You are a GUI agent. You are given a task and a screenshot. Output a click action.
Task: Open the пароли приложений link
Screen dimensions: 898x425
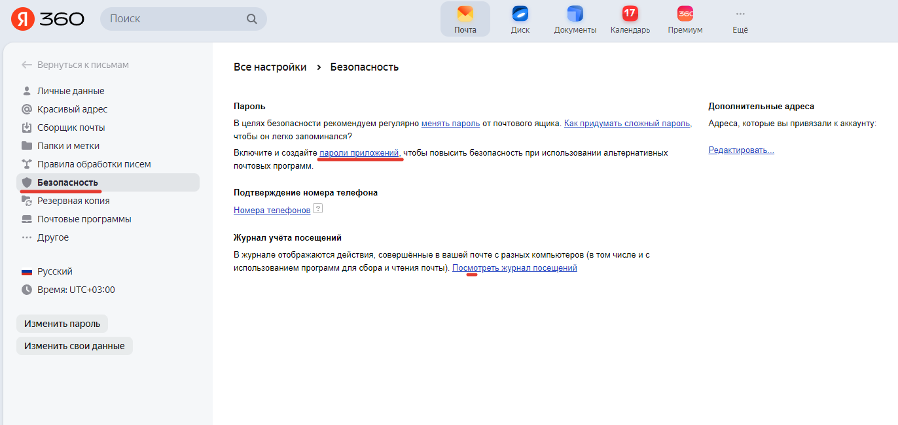pyautogui.click(x=358, y=152)
